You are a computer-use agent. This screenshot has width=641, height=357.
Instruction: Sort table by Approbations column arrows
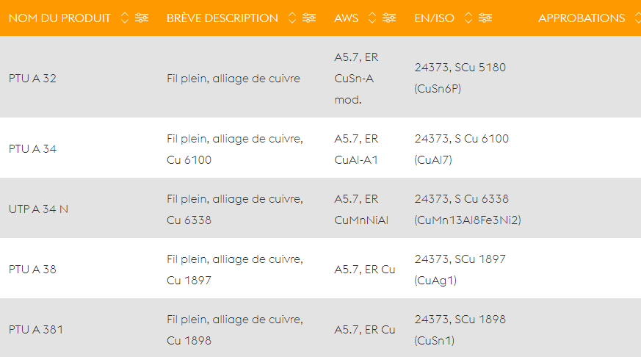pyautogui.click(x=638, y=18)
